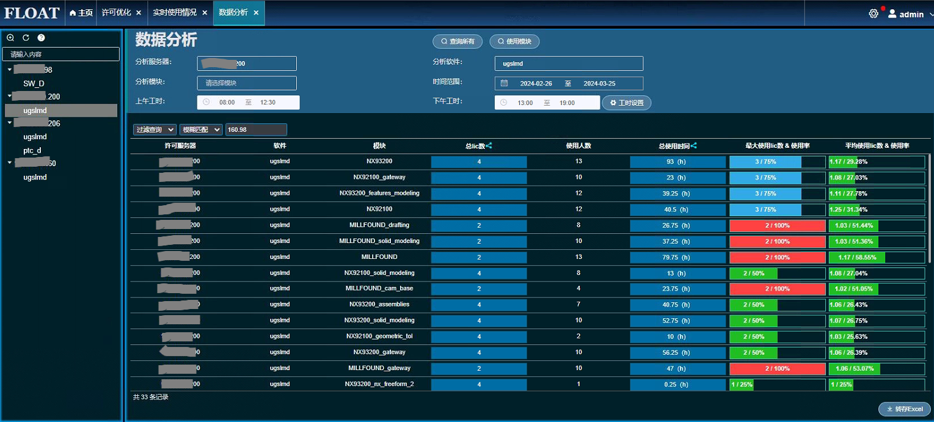Collapse the server node ending in .200

pos(10,96)
